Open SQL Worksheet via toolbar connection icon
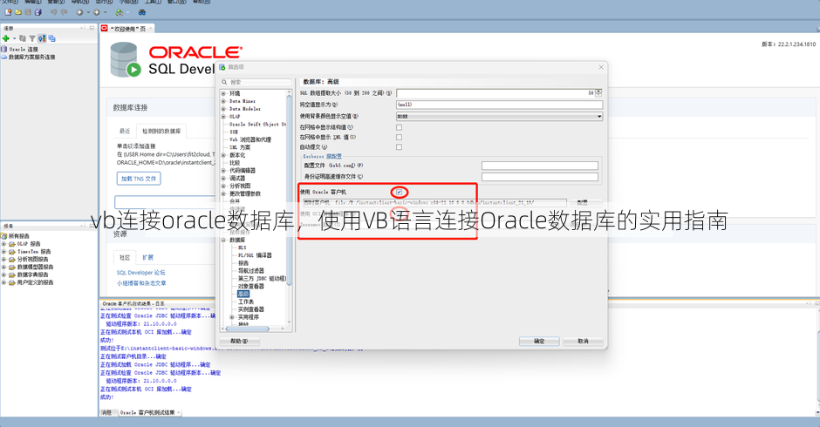Image resolution: width=820 pixels, height=427 pixels. (120, 12)
